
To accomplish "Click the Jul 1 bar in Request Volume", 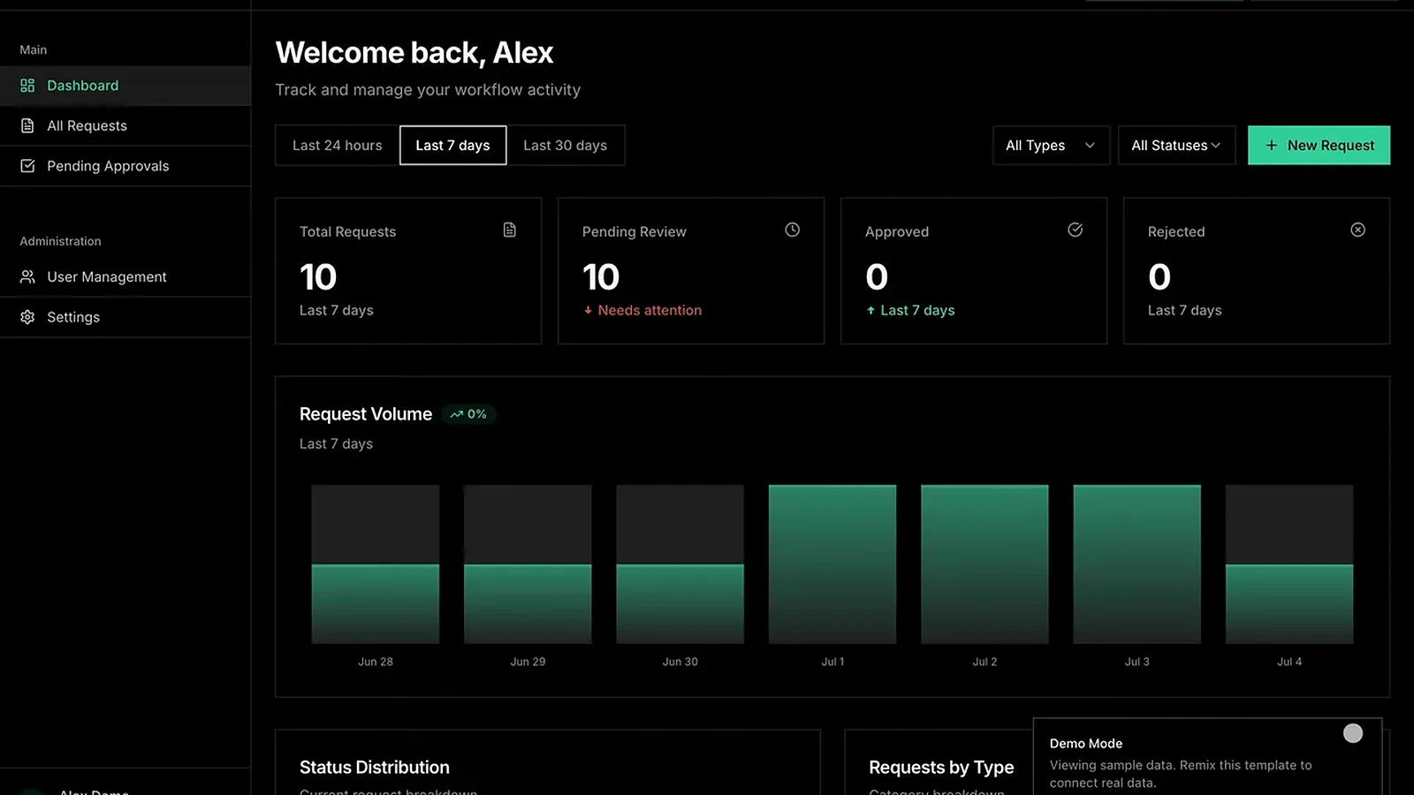I will 832,564.
